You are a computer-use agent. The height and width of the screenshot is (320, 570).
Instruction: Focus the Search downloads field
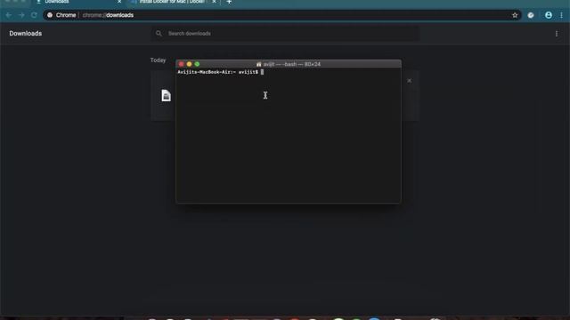(x=285, y=34)
